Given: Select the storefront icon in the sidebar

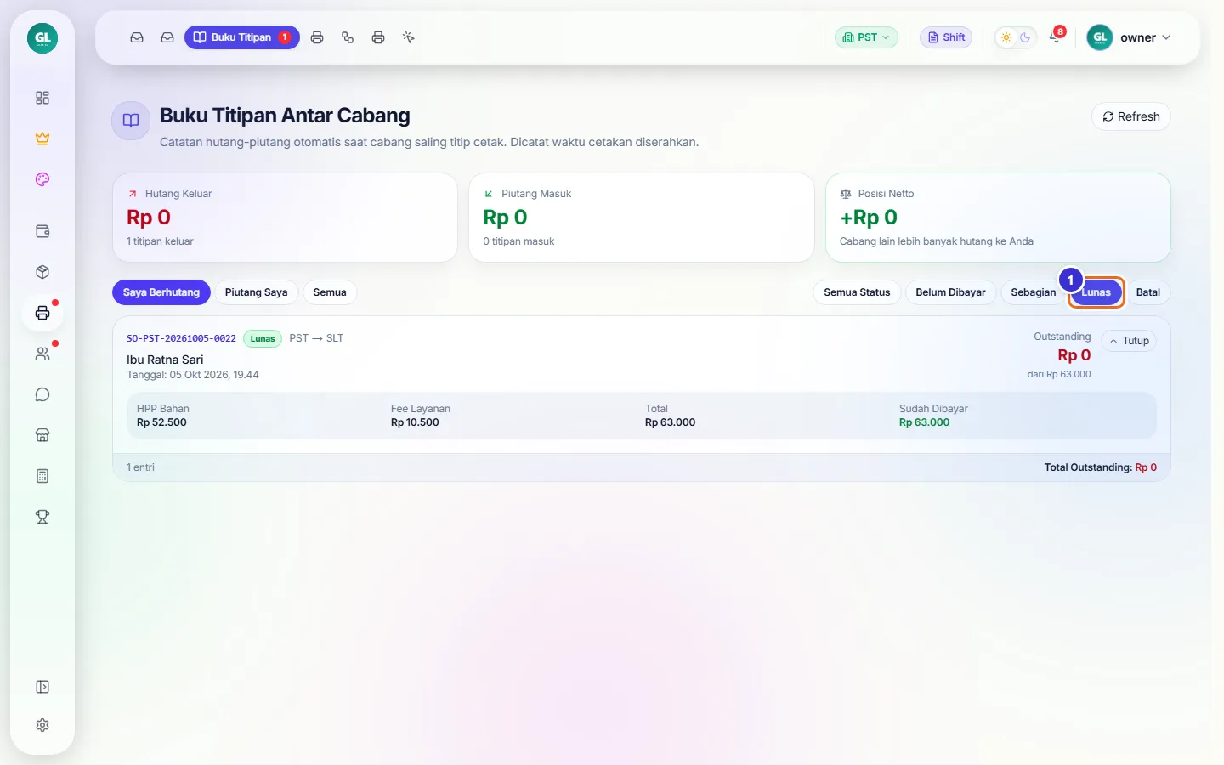Looking at the screenshot, I should coord(42,435).
